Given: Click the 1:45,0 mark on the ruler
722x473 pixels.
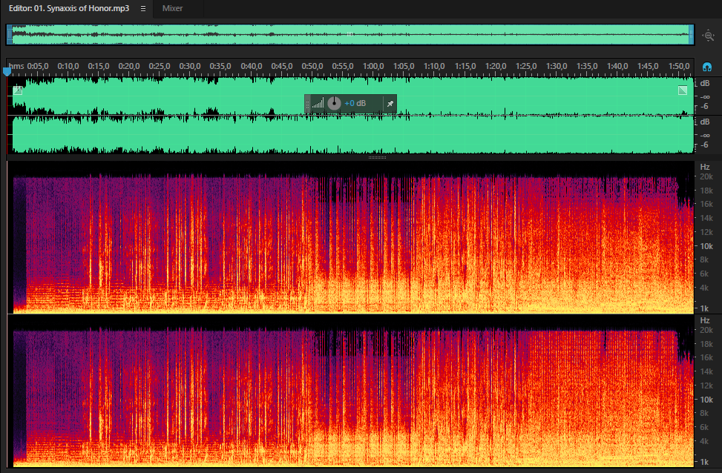Looking at the screenshot, I should [648, 66].
